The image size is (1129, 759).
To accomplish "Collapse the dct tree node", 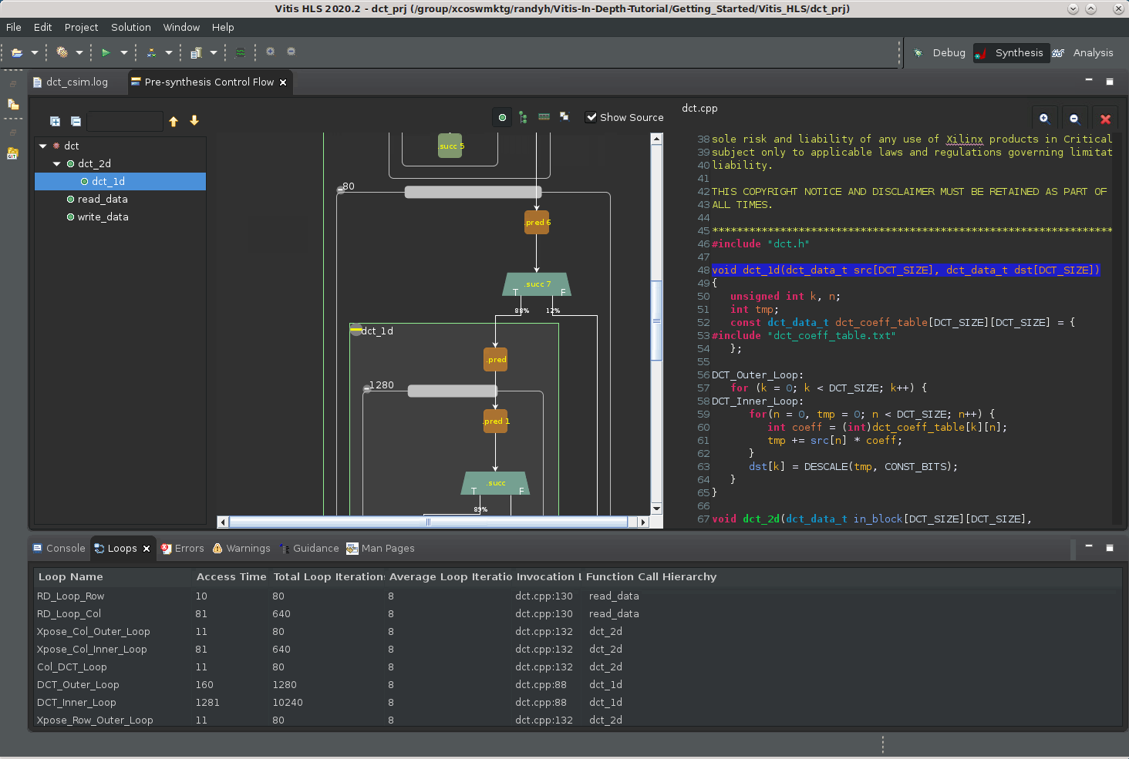I will click(x=43, y=146).
